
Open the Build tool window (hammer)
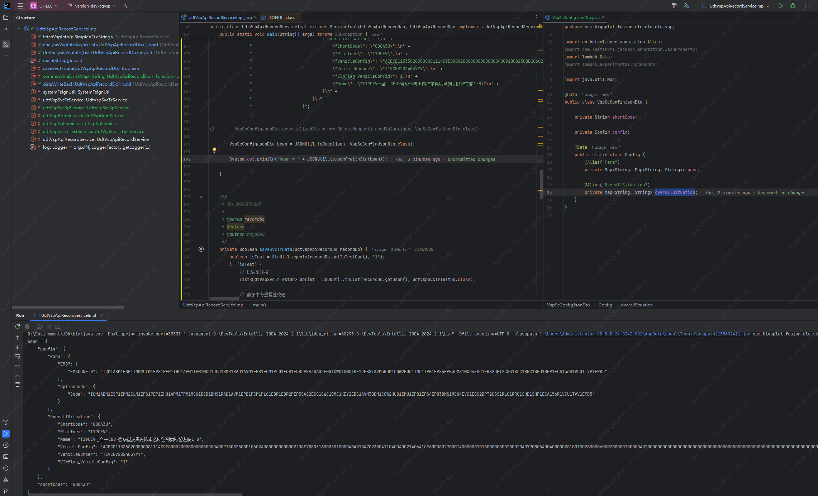pyautogui.click(x=6, y=422)
